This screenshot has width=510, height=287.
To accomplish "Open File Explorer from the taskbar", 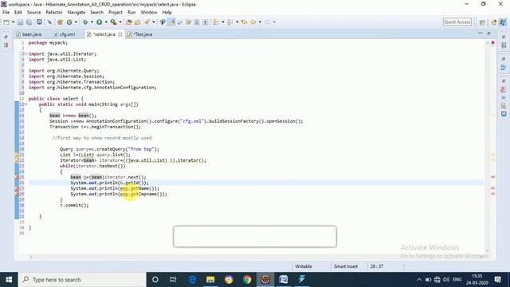I will 210,280.
